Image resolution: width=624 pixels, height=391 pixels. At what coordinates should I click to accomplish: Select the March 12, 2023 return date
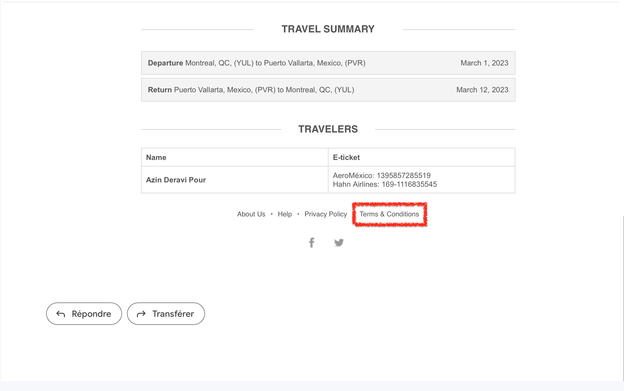482,90
